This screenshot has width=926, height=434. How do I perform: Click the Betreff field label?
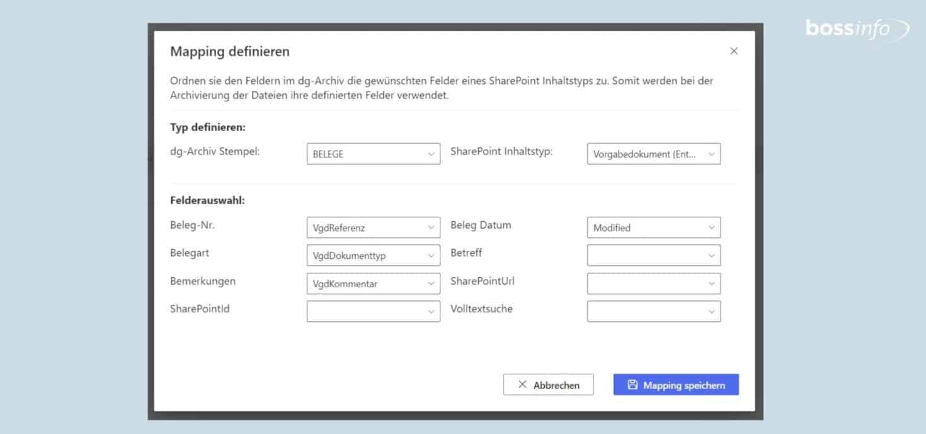(x=466, y=253)
